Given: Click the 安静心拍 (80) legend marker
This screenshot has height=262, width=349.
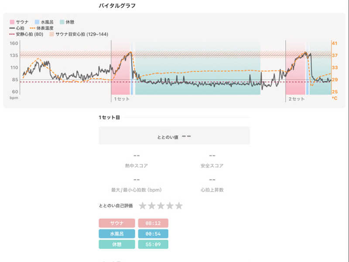Looking at the screenshot, I should click(x=12, y=34).
